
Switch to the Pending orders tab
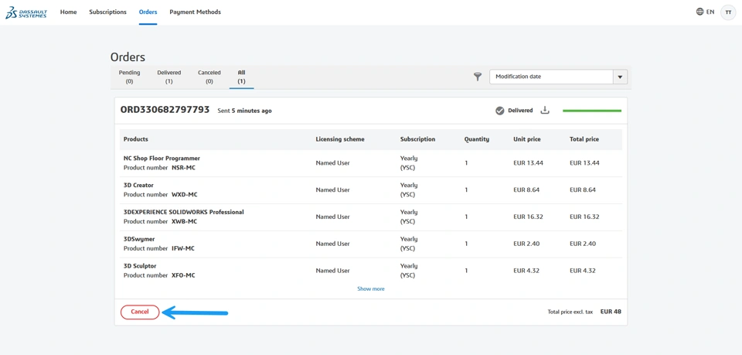pyautogui.click(x=129, y=77)
